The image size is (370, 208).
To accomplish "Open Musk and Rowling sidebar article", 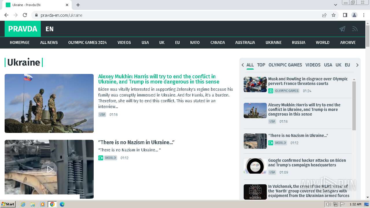I will tap(308, 81).
